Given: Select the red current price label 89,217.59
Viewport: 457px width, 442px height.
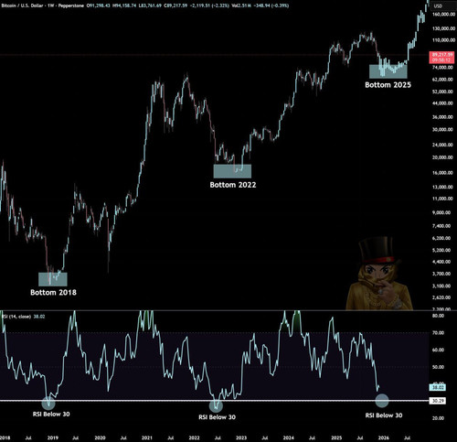Looking at the screenshot, I should [x=442, y=58].
